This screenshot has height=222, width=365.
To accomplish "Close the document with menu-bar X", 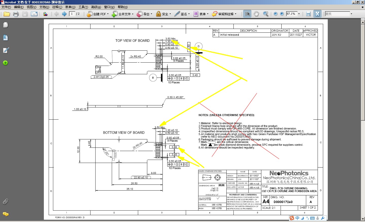I will pos(362,7).
